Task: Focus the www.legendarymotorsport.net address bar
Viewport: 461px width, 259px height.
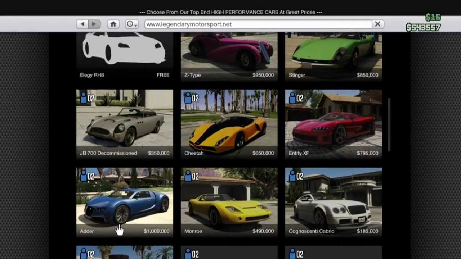Action: tap(258, 24)
